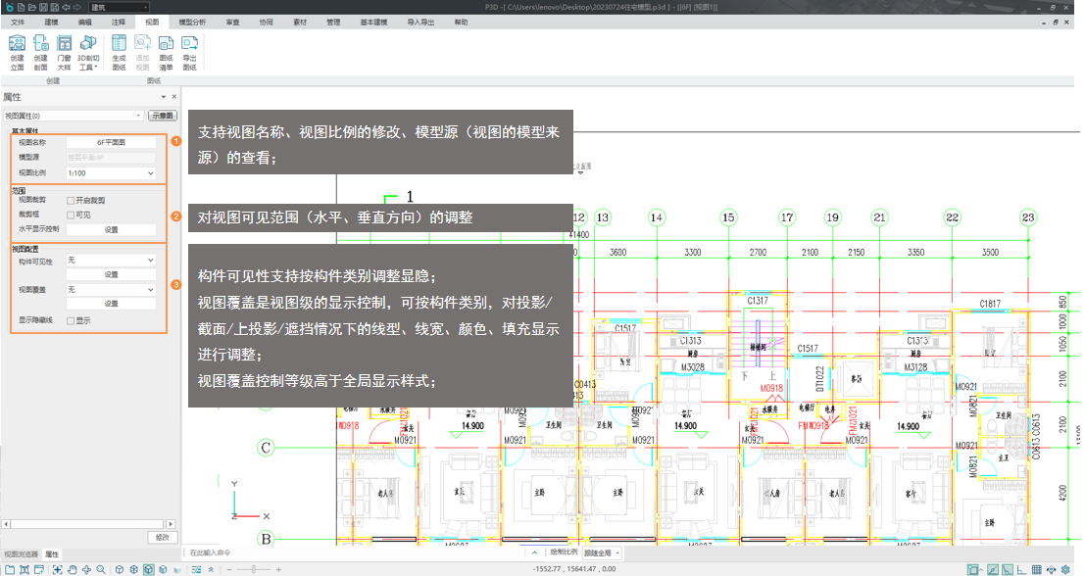The height and width of the screenshot is (576, 1085).
Task: Enable the 开启裁剪 checkbox
Action: tap(71, 201)
